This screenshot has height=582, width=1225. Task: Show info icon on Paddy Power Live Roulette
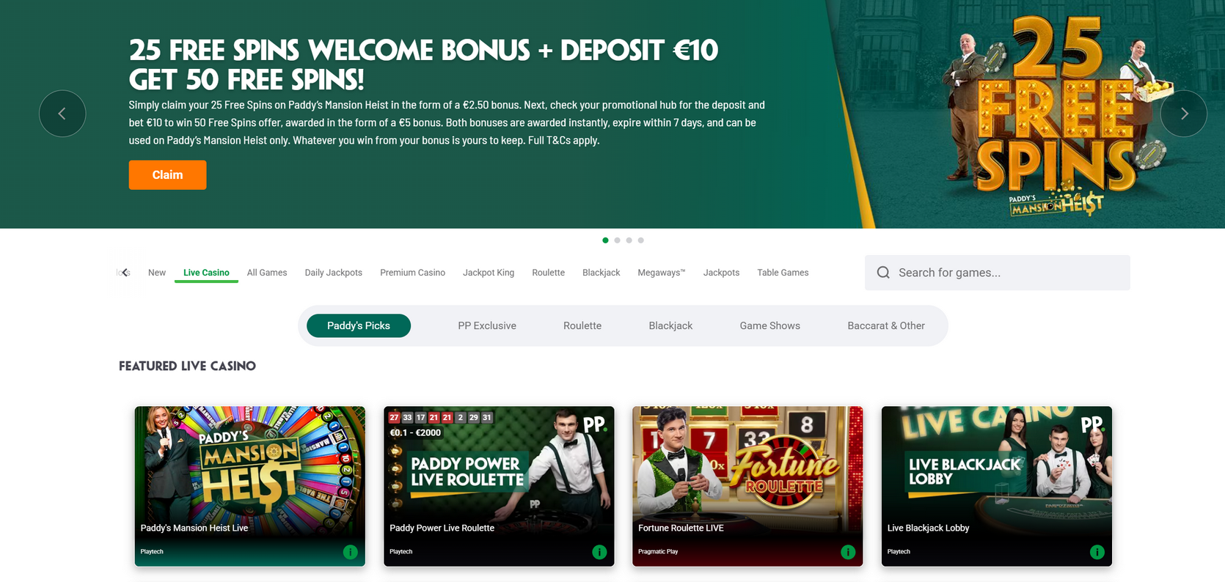click(599, 552)
